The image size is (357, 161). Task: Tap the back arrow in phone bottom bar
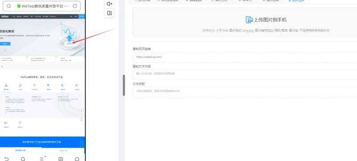(x=7, y=159)
